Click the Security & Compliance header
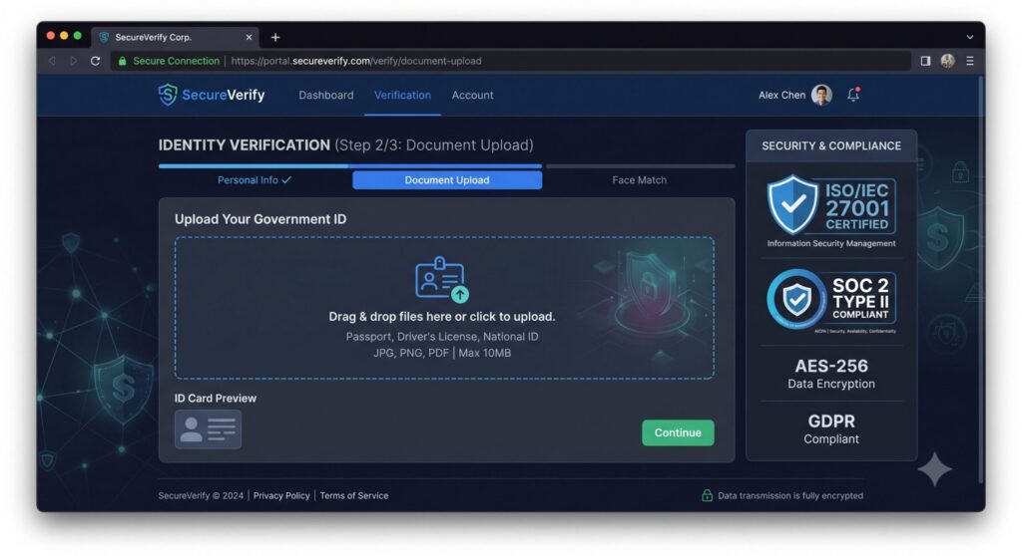 (831, 145)
